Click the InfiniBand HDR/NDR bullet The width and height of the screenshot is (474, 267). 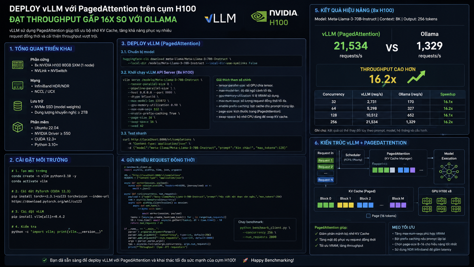click(x=52, y=86)
